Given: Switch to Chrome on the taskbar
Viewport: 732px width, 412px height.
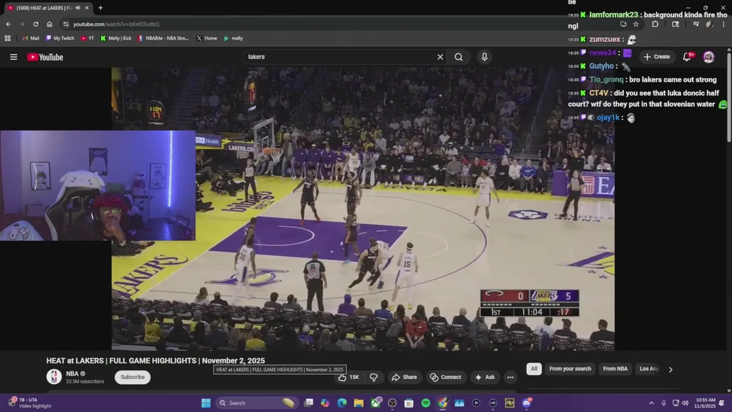Looking at the screenshot, I should (442, 403).
